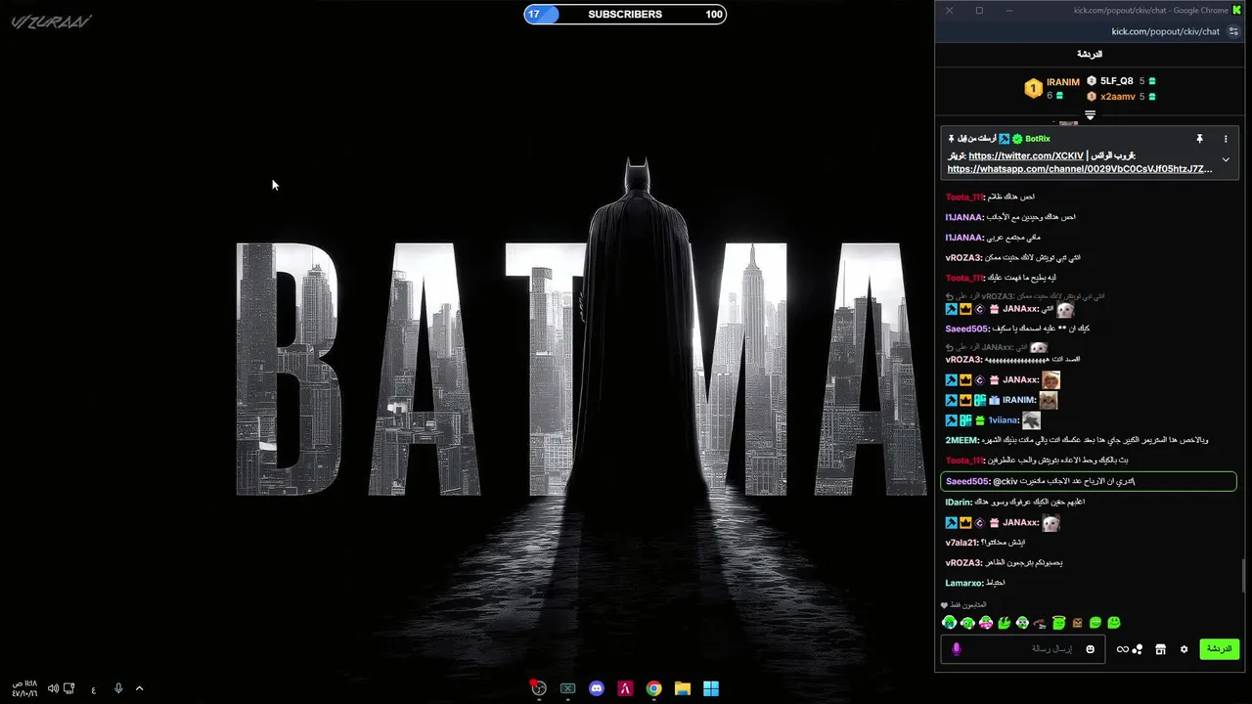The height and width of the screenshot is (704, 1252).
Task: Open the shop storefront icon
Action: point(1160,649)
